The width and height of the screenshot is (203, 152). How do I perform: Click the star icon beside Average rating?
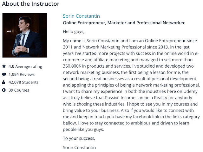click(x=4, y=66)
